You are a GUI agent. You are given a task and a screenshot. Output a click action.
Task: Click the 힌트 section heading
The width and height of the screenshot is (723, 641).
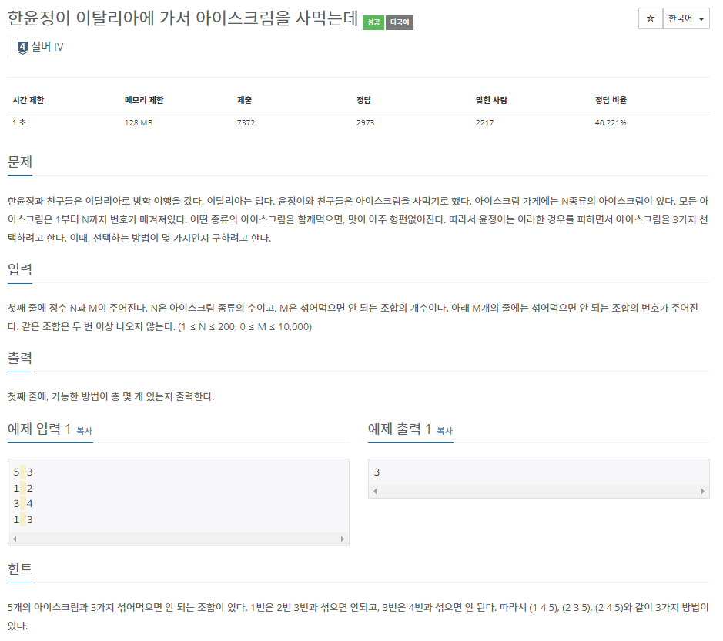[x=20, y=569]
